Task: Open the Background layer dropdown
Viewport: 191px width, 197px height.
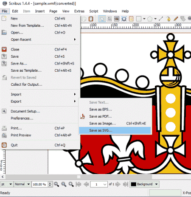Action: pos(144,184)
